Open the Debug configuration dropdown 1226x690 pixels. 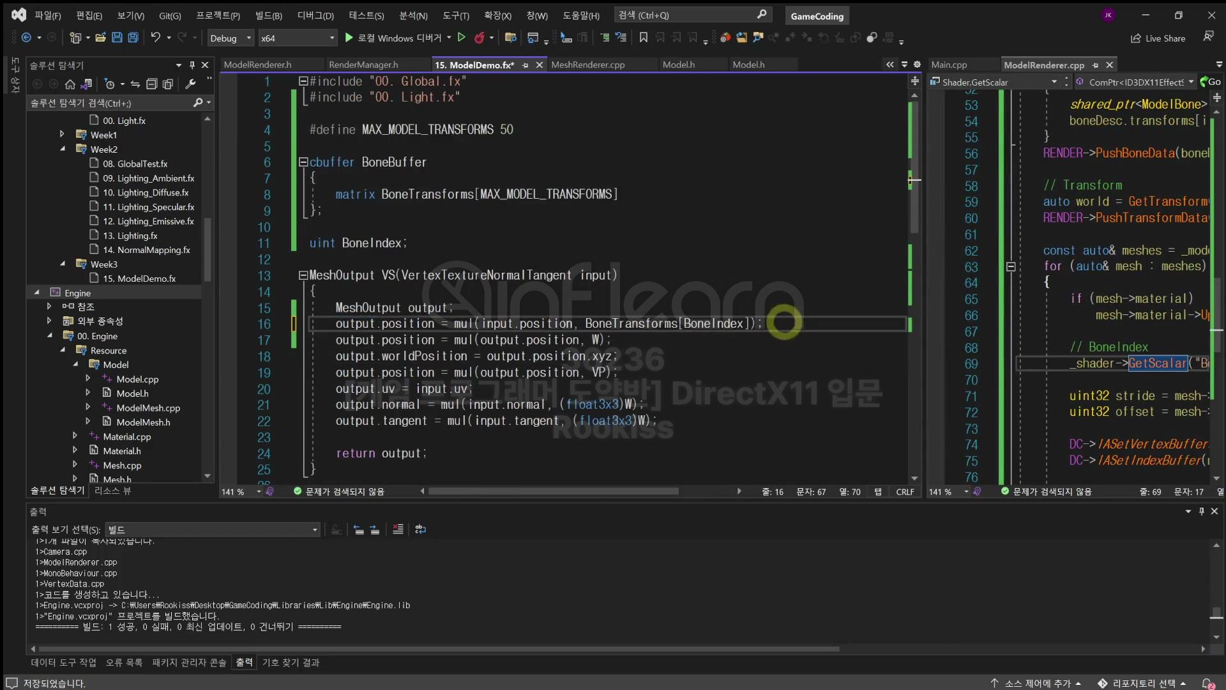pyautogui.click(x=231, y=38)
